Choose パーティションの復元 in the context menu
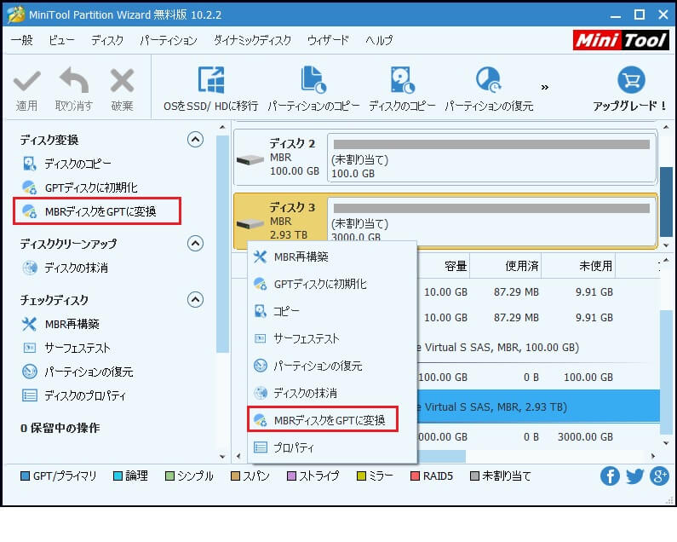677x542 pixels. coord(332,366)
